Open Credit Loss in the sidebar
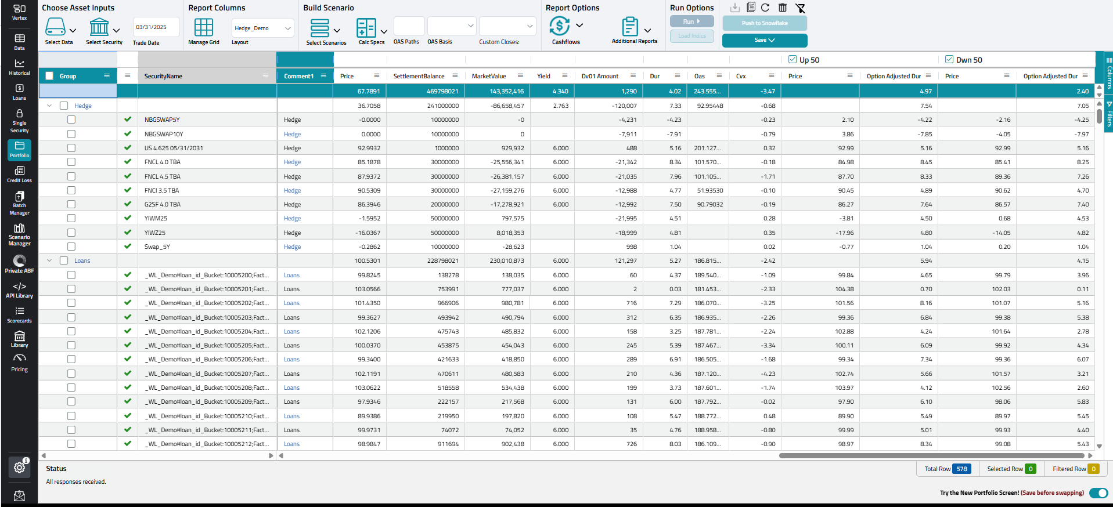1113x507 pixels. point(19,174)
